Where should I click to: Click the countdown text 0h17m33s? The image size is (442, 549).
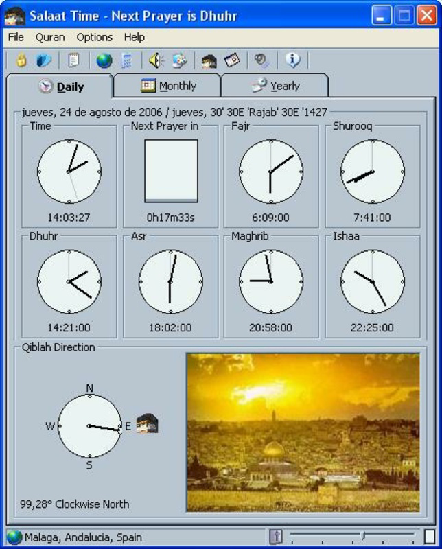point(171,218)
